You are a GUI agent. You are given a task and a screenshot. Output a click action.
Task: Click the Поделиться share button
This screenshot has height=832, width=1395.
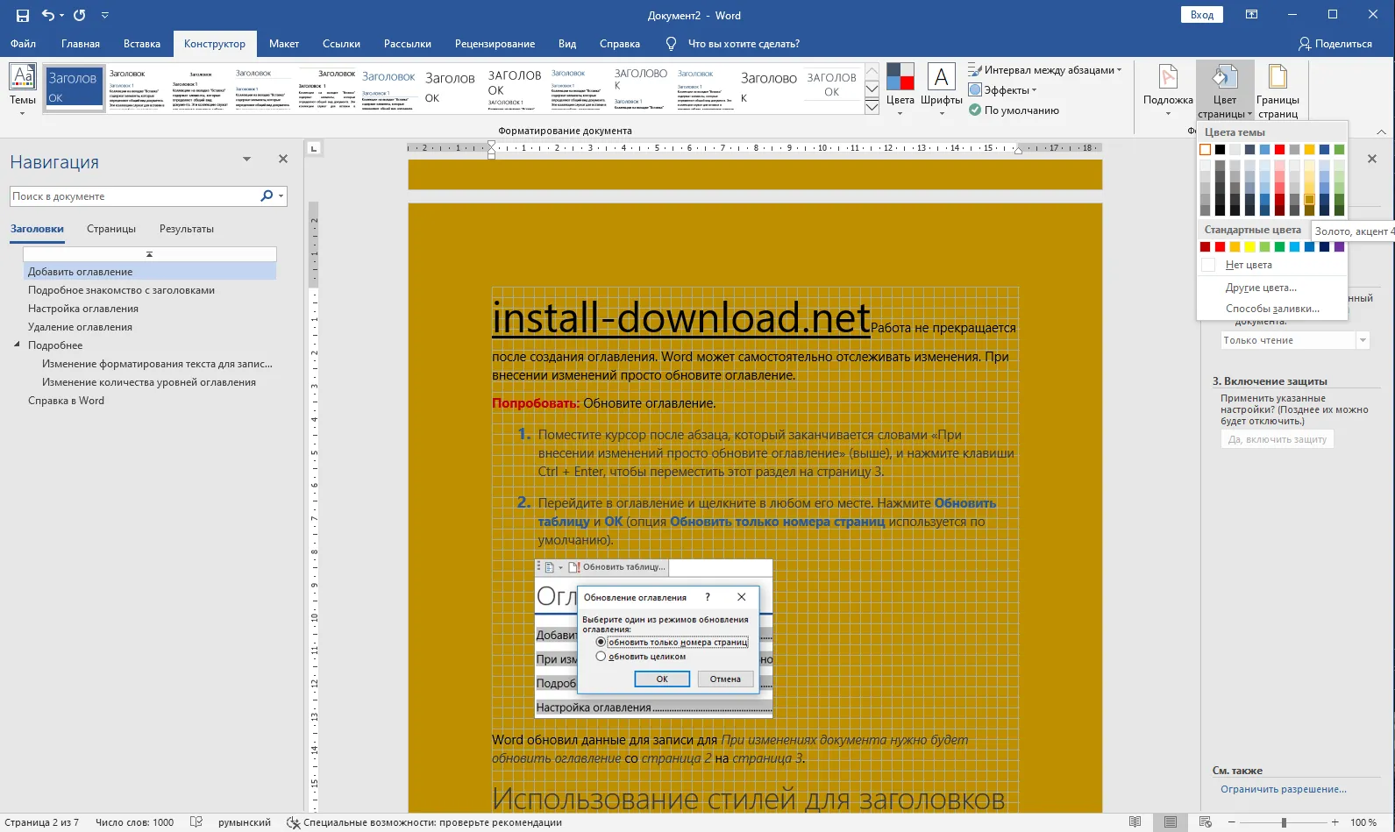pos(1335,44)
